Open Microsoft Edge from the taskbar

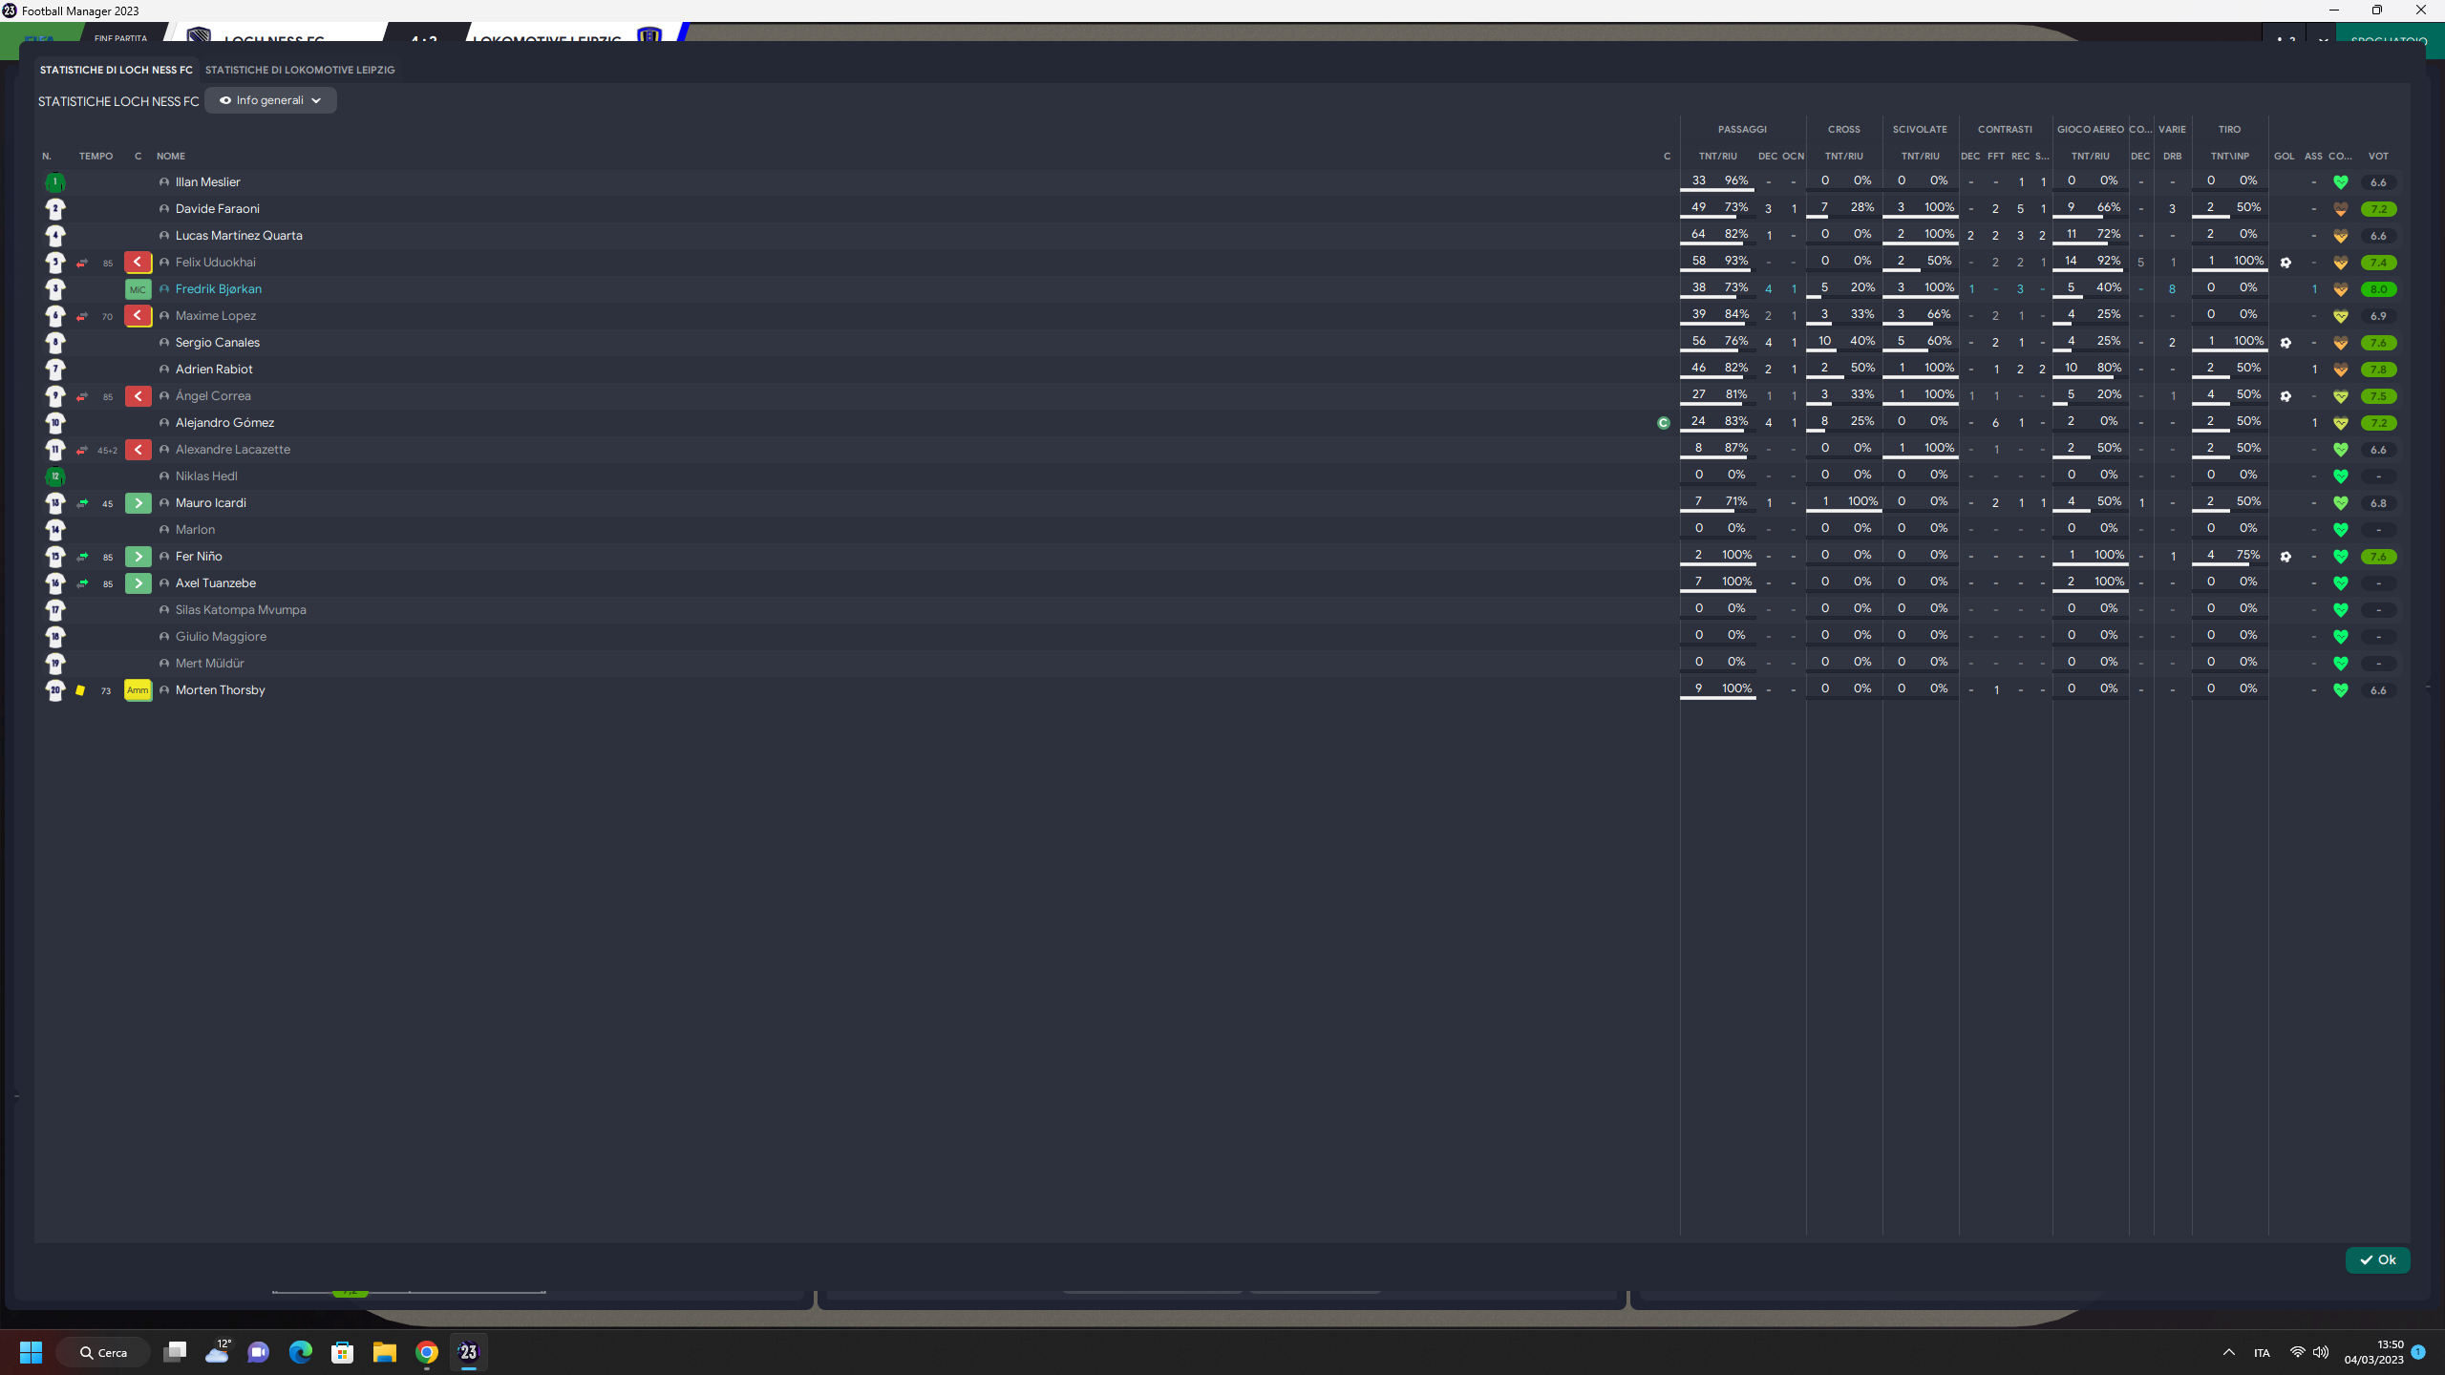click(x=301, y=1352)
